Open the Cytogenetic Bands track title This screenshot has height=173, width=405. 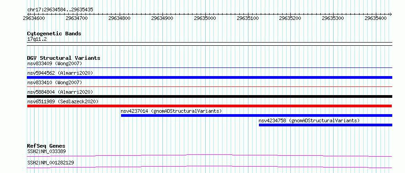click(x=54, y=34)
